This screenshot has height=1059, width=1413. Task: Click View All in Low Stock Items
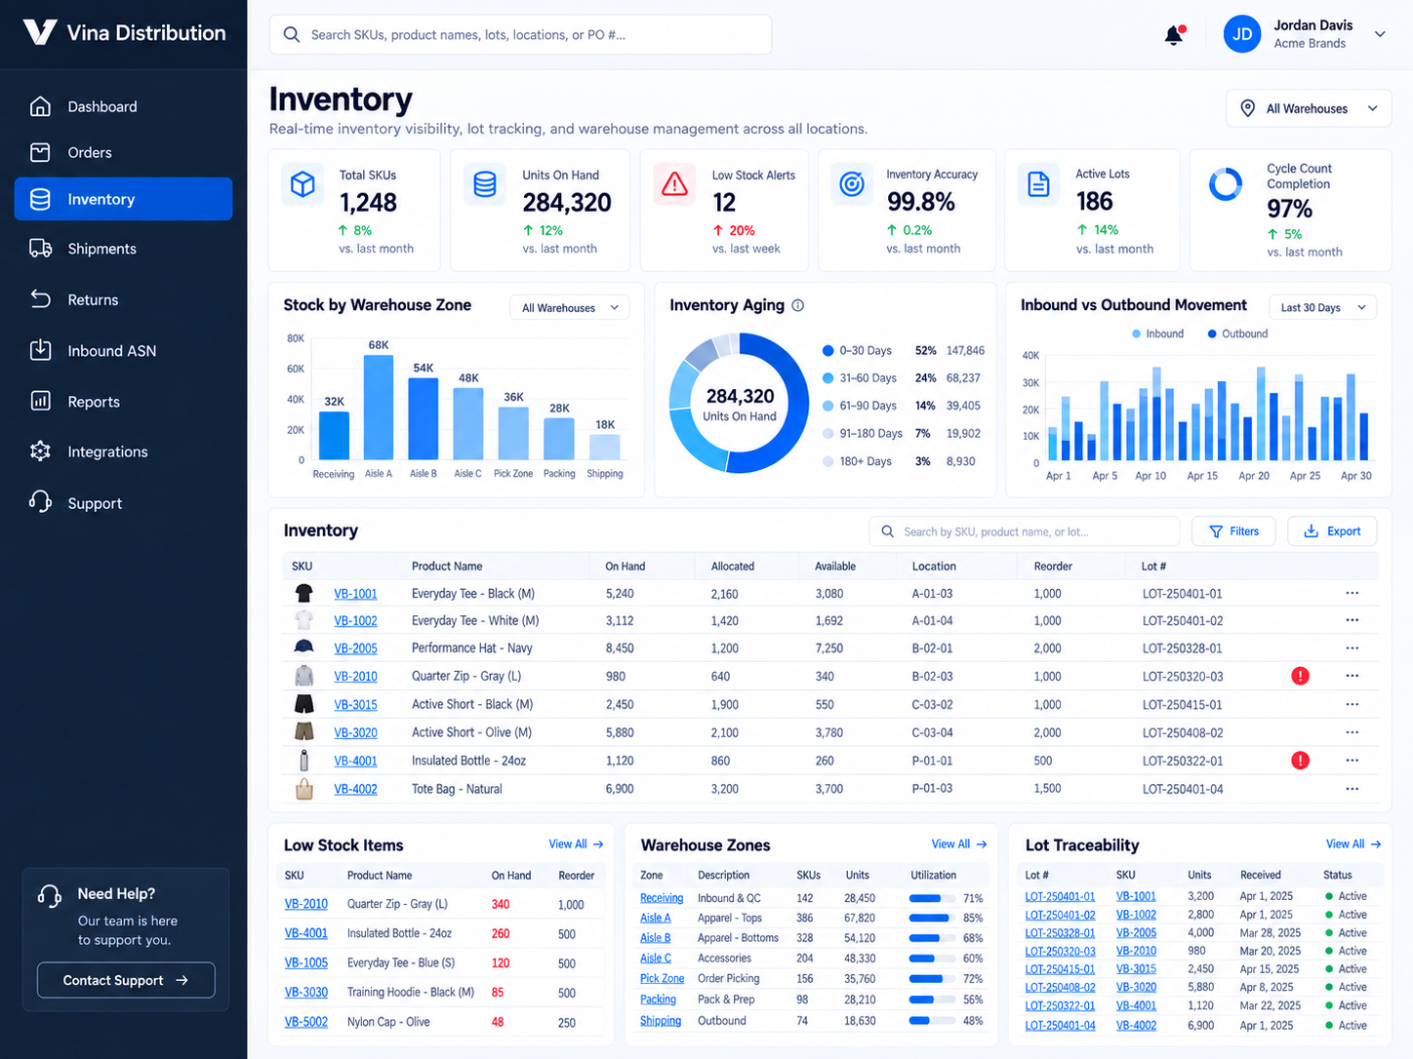[x=576, y=844]
